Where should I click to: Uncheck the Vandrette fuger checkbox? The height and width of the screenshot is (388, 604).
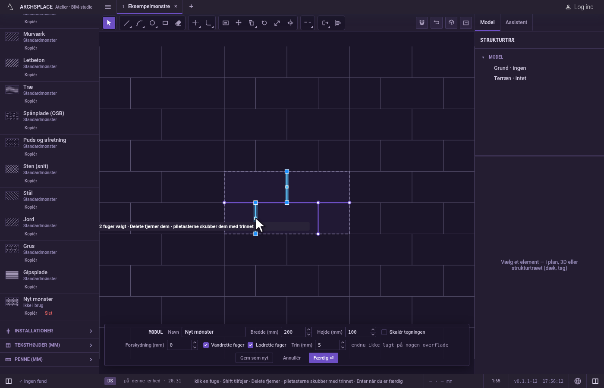206,345
